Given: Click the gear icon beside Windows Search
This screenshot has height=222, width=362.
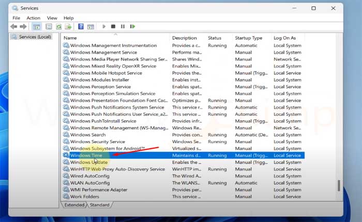Looking at the screenshot, I should (66, 135).
